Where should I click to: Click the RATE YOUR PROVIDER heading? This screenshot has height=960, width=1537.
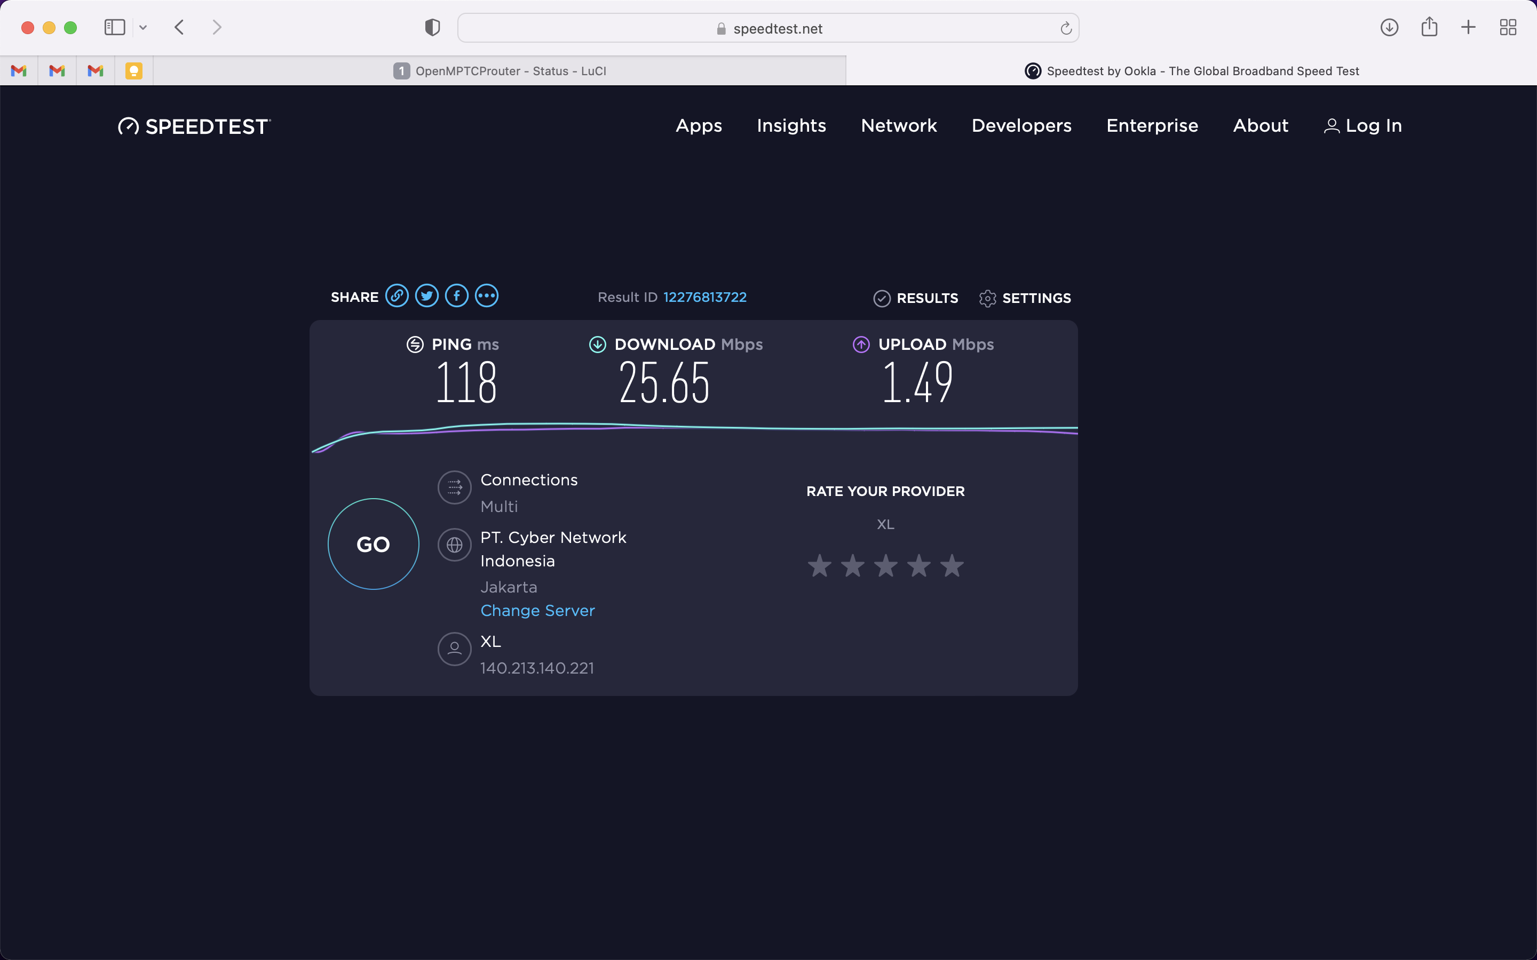pyautogui.click(x=885, y=491)
